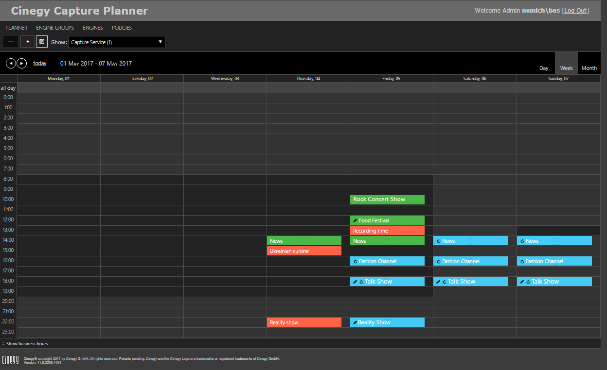Viewport: 607px width, 370px height.
Task: Click the Friday, 05 column header
Action: point(392,78)
